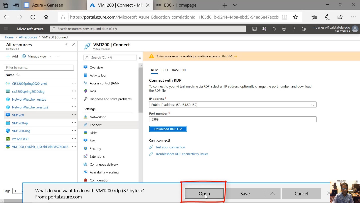Collapse the All resources panel

click(x=66, y=44)
